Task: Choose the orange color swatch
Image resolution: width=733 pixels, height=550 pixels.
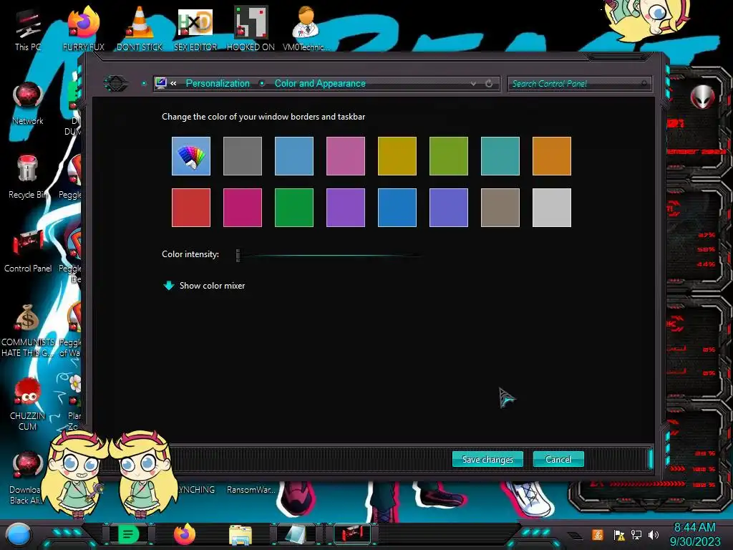Action: 552,156
